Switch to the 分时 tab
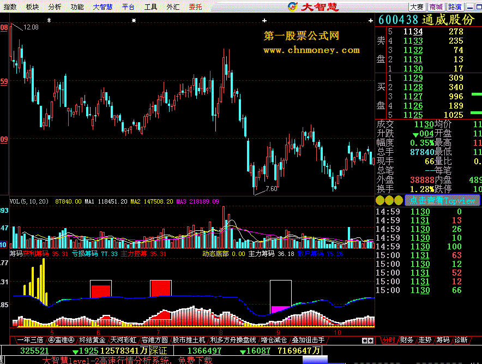The height and width of the screenshot is (364, 482). [389, 340]
